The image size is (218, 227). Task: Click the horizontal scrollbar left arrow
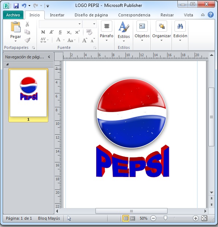tap(57, 211)
